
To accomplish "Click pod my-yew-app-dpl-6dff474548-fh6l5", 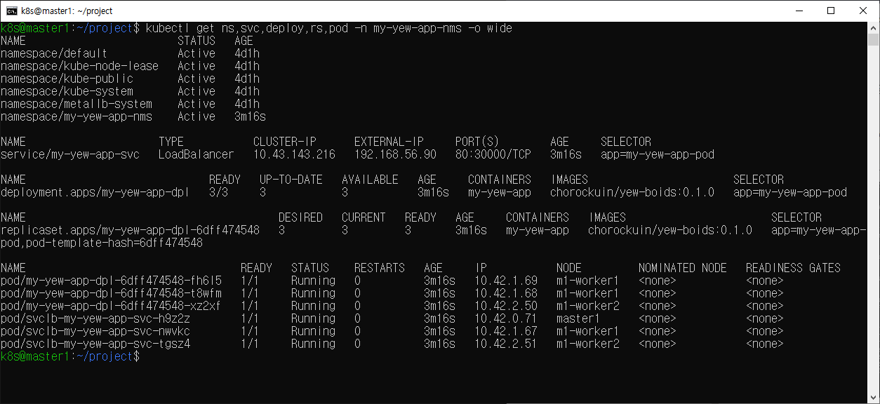I will tap(111, 281).
